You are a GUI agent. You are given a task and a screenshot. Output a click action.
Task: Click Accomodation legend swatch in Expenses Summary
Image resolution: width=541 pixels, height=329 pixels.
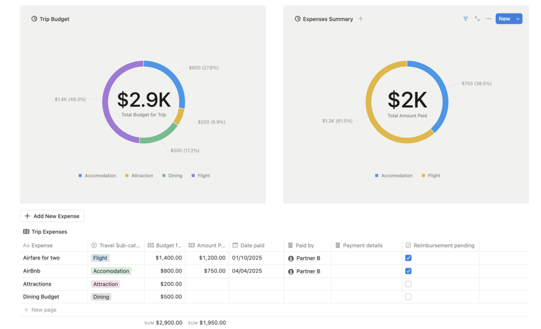(377, 175)
